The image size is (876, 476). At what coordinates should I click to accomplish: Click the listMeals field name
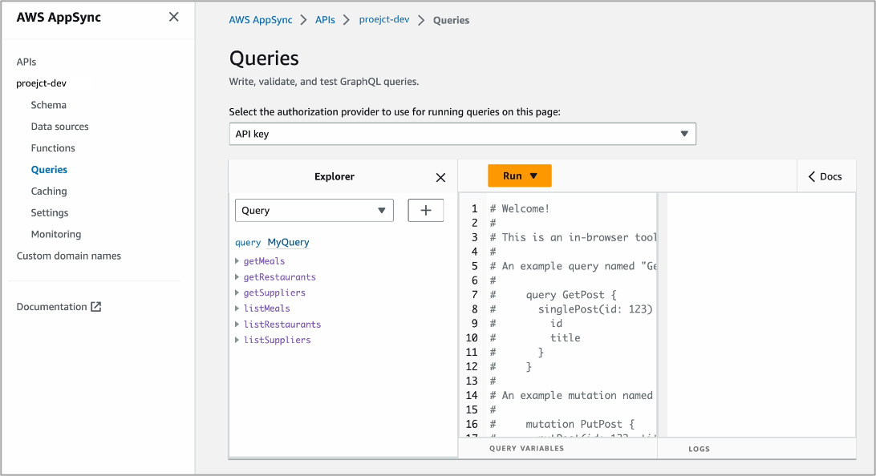point(266,308)
